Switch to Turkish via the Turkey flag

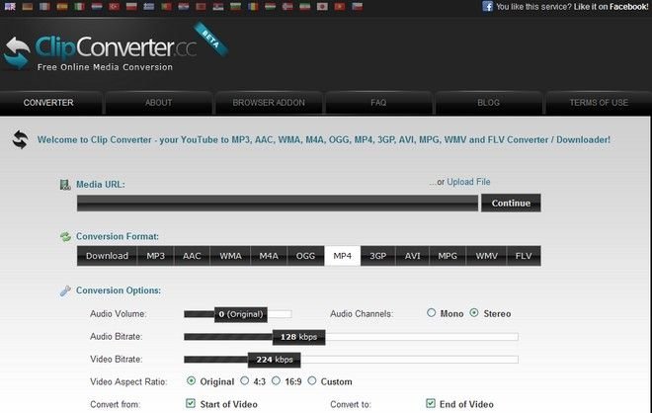[114, 6]
